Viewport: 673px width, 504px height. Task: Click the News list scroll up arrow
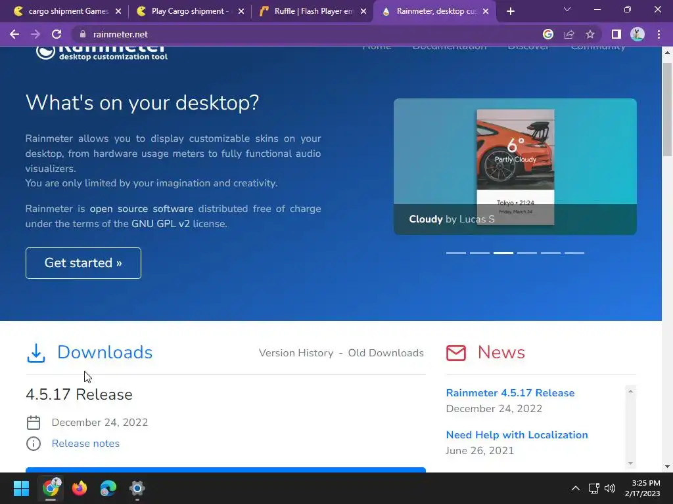630,391
